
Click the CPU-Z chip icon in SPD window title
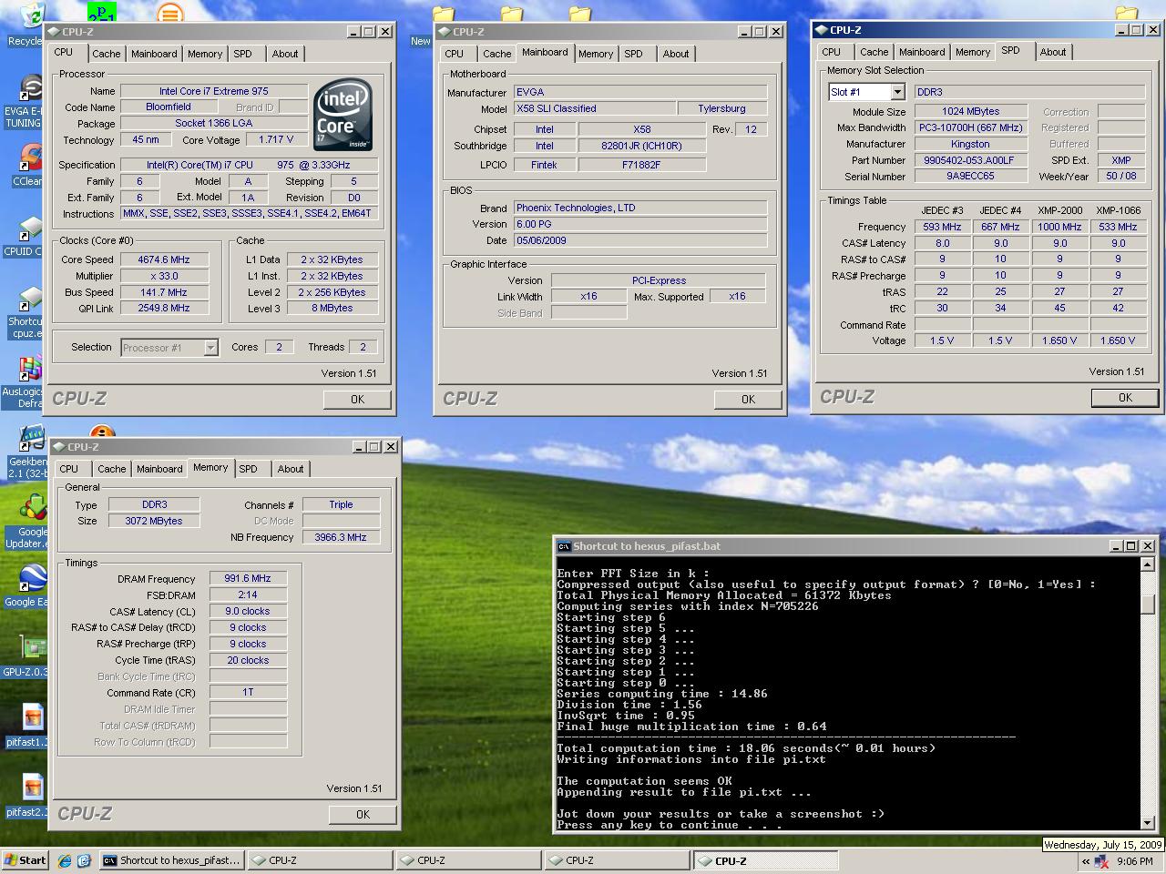[x=821, y=30]
